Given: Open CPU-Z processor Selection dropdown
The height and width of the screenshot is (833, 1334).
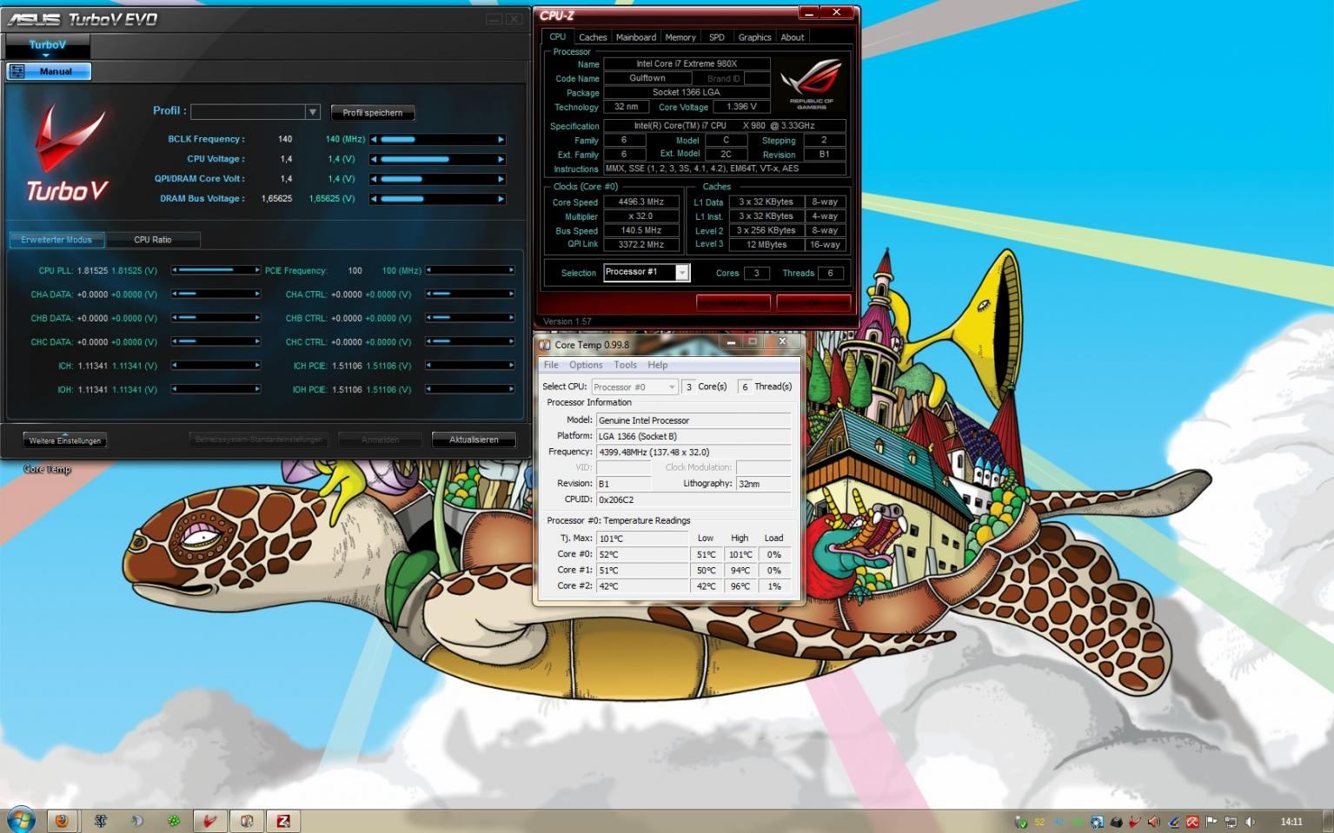Looking at the screenshot, I should tap(682, 273).
